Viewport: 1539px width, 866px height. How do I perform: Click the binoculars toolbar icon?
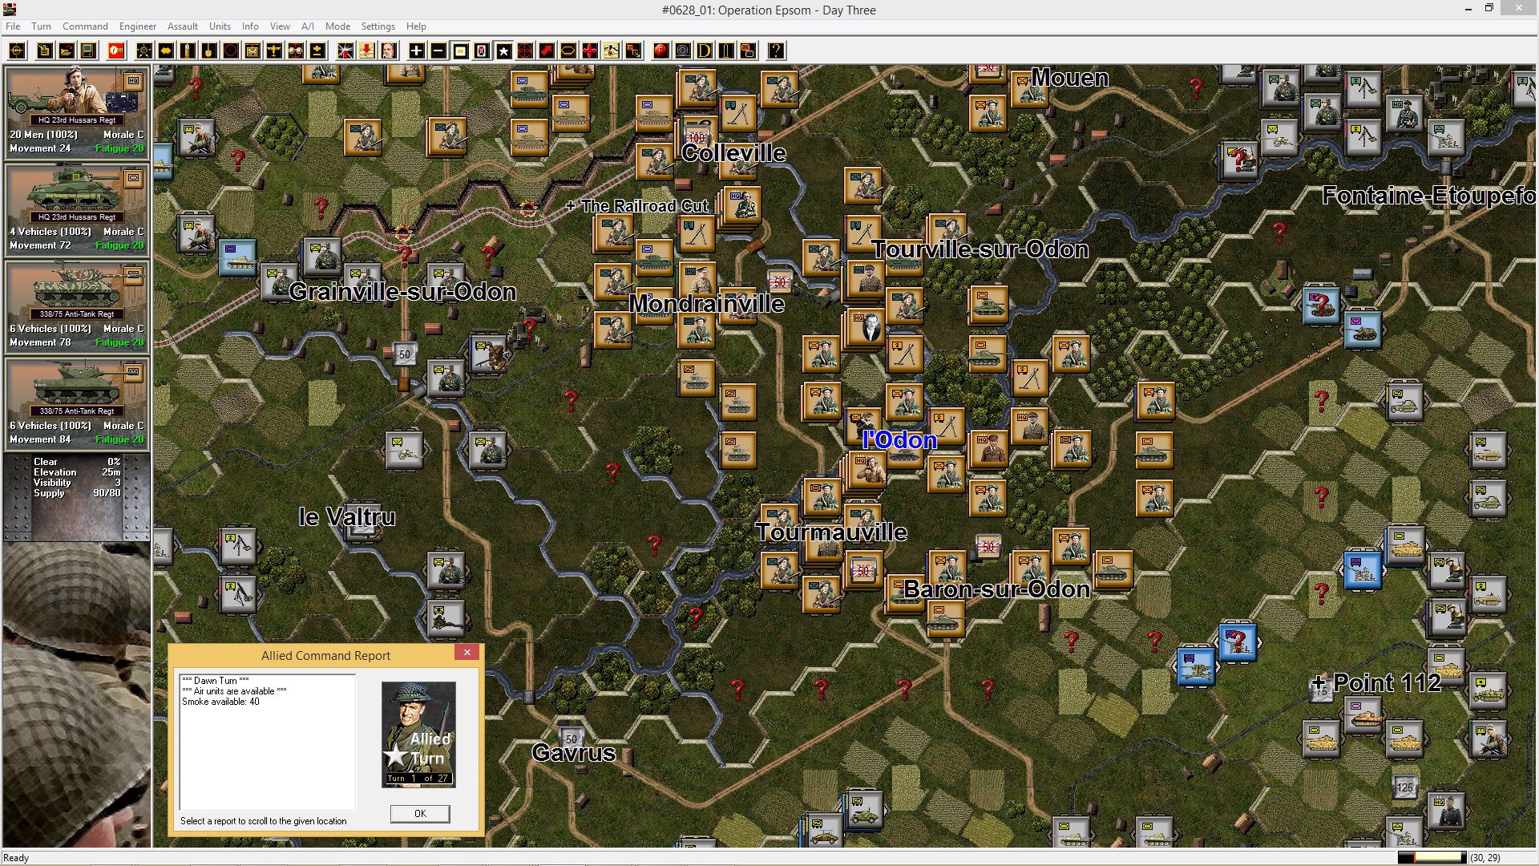pos(296,51)
